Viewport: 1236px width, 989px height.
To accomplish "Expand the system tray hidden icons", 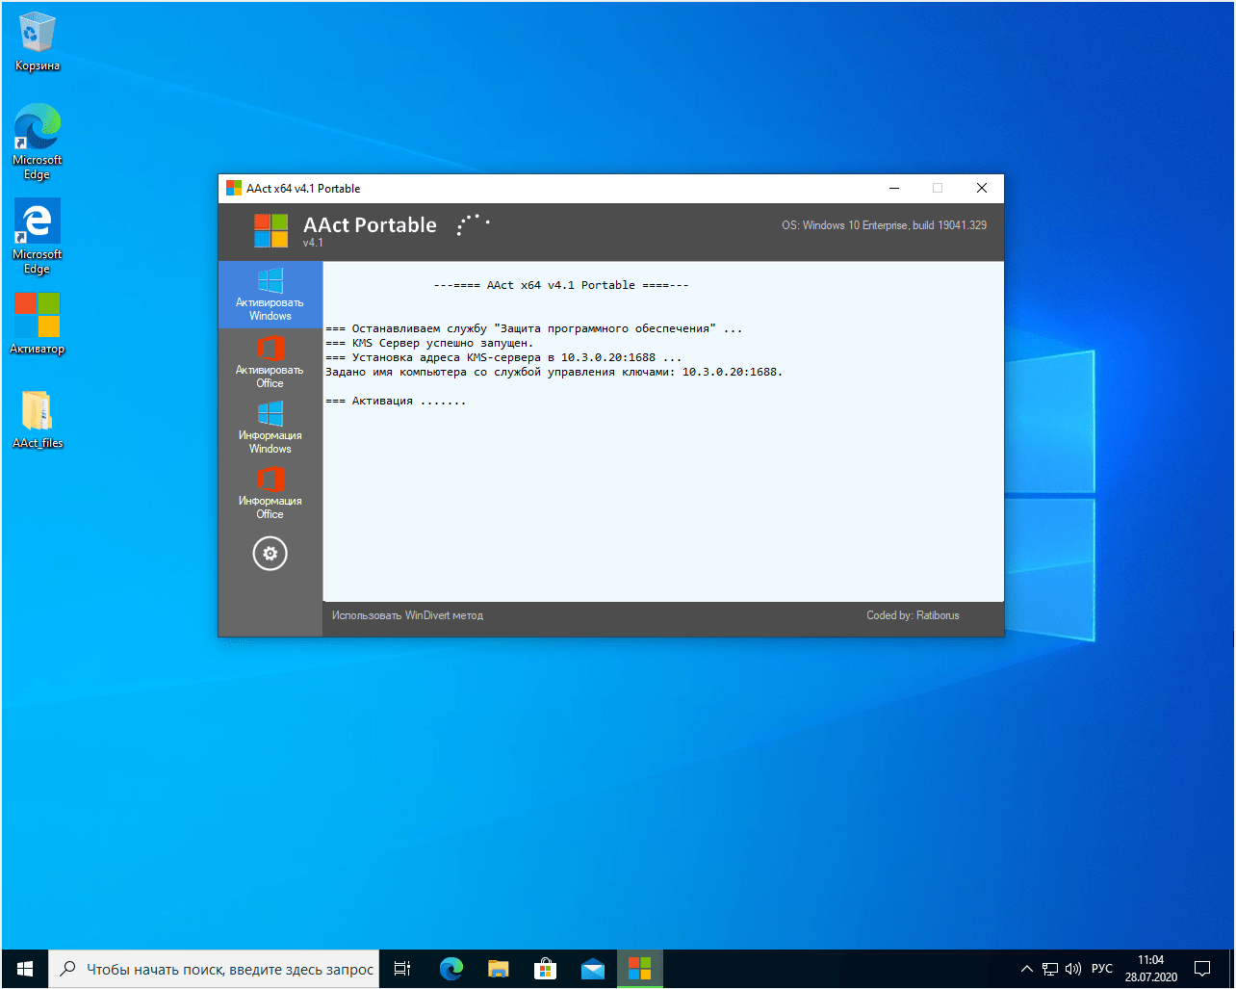I will click(x=1026, y=968).
